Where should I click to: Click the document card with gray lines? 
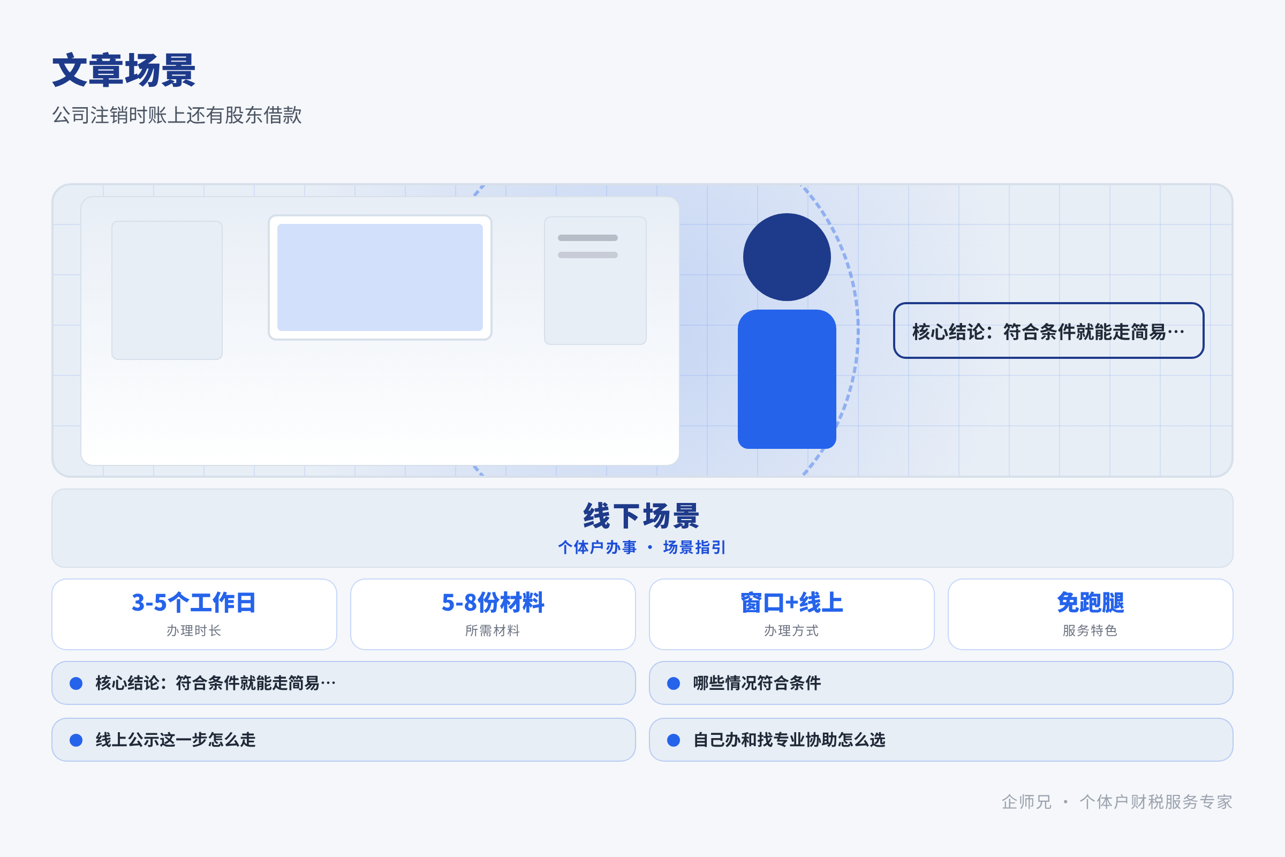(x=595, y=280)
